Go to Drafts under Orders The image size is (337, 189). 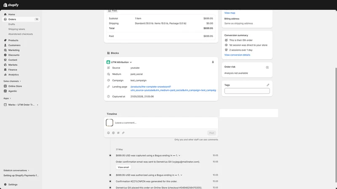pyautogui.click(x=12, y=24)
